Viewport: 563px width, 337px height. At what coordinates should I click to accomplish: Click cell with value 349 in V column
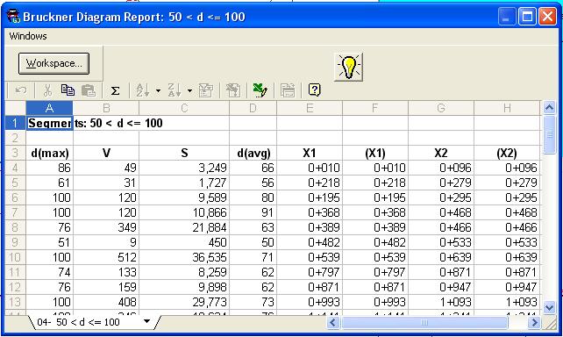(x=106, y=227)
